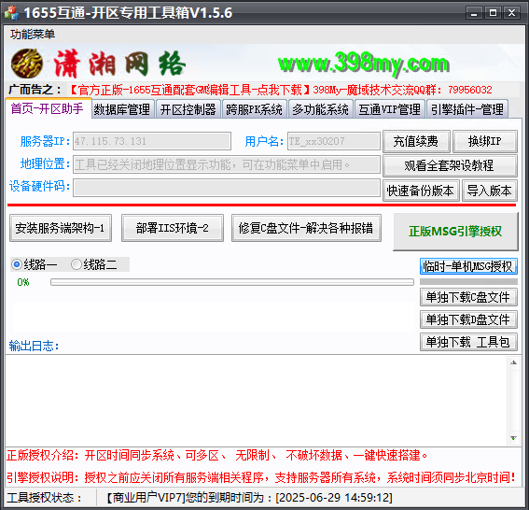Click 安装服务端架构-1 button
This screenshot has width=529, height=510.
pyautogui.click(x=61, y=228)
